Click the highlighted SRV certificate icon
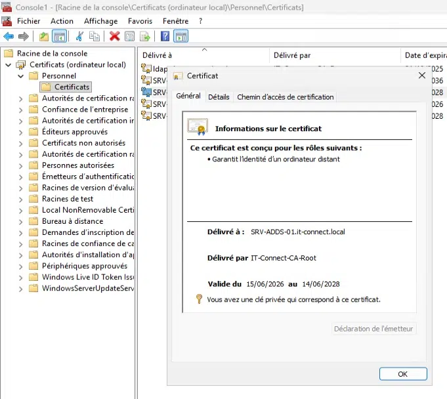Viewport: 447px width, 399px height. pos(146,92)
